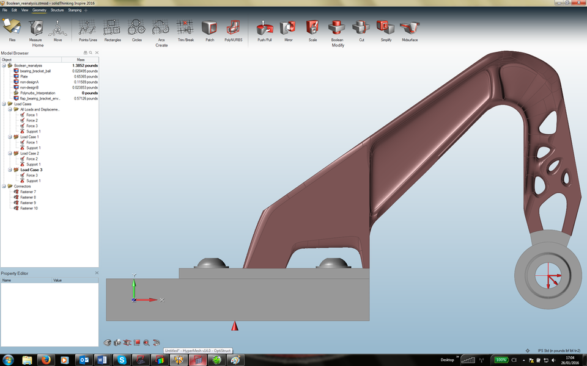Activate the Trim/Break tool
Viewport: 587px width, 366px height.
tap(185, 27)
